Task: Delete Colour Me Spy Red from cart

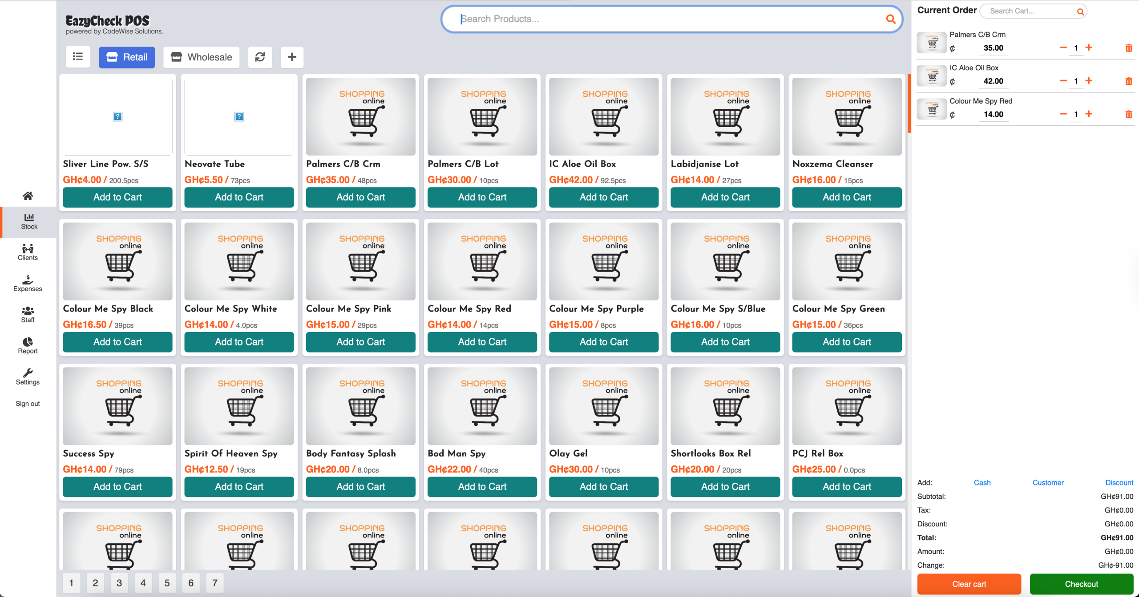Action: [x=1128, y=114]
